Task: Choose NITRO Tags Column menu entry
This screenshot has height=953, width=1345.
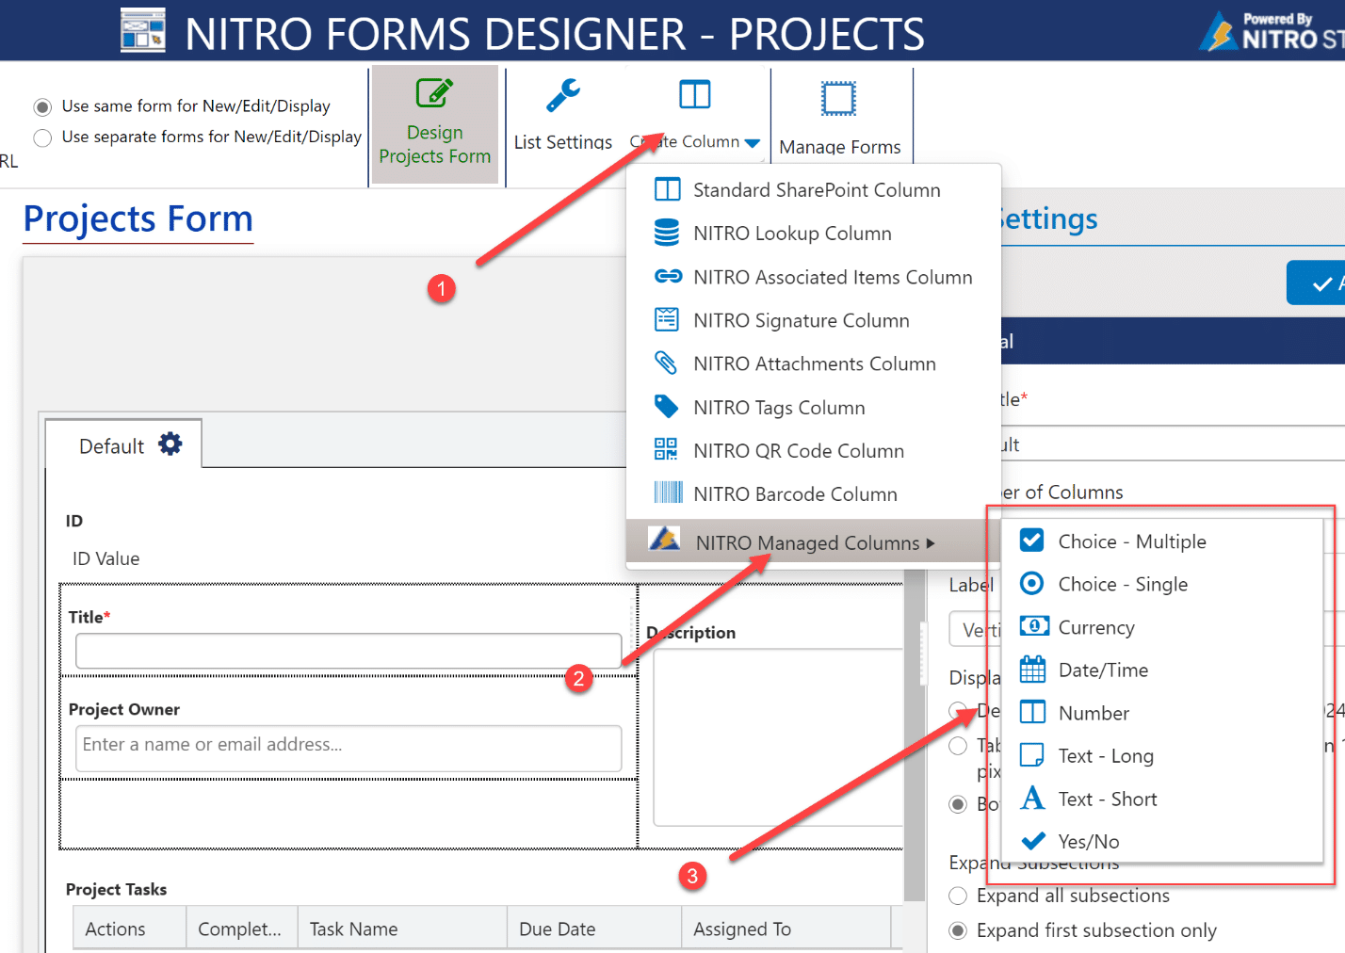Action: [814, 407]
